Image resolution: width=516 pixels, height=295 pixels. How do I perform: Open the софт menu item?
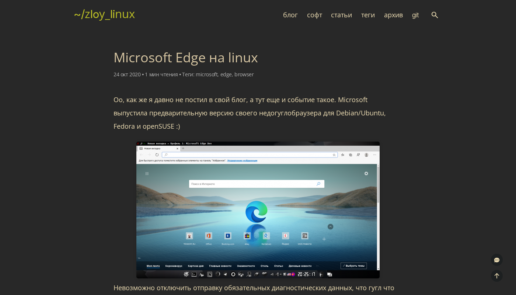pyautogui.click(x=314, y=15)
